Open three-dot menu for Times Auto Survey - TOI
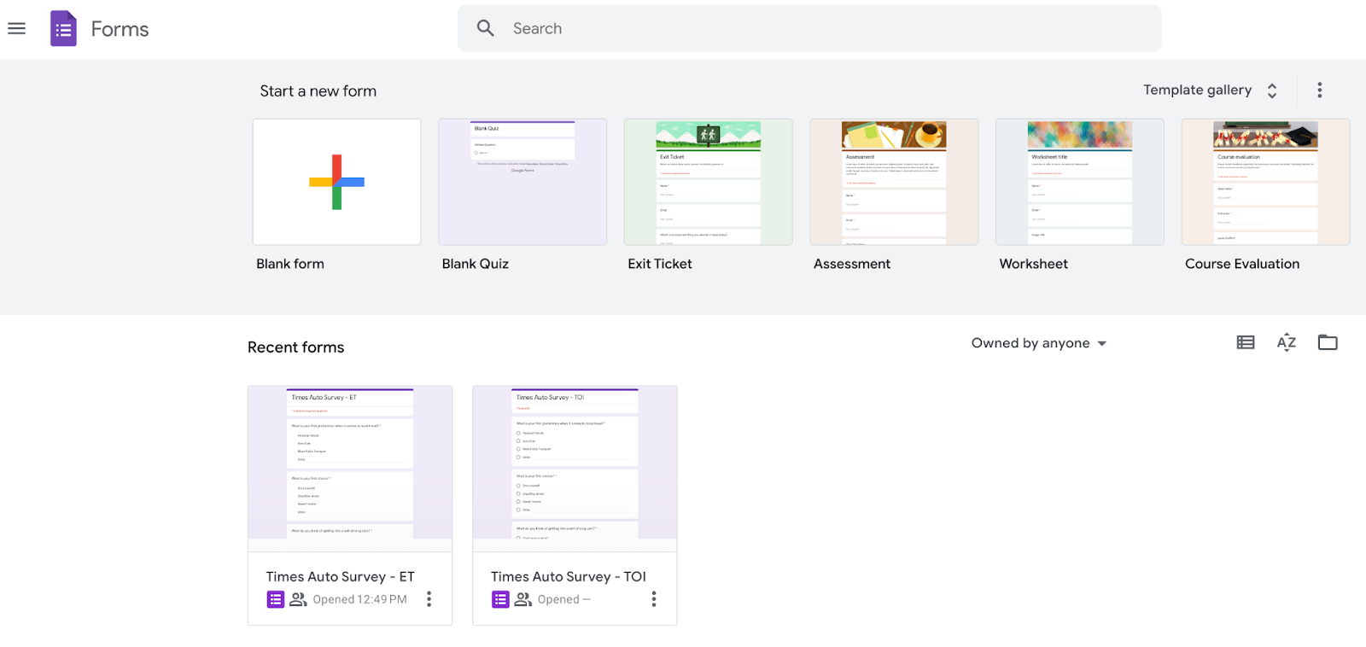 [654, 599]
